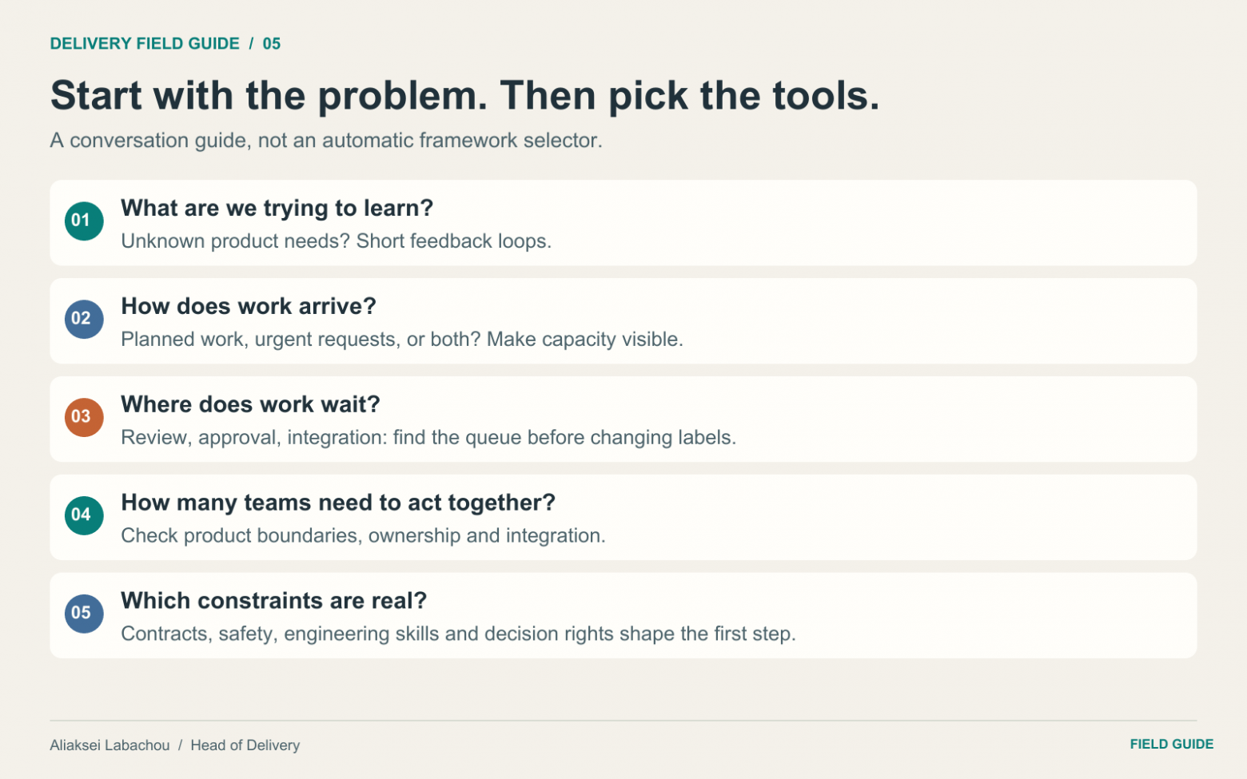This screenshot has height=779, width=1247.
Task: Click the 'FIELD GUIDE' footer label
Action: point(1171,745)
